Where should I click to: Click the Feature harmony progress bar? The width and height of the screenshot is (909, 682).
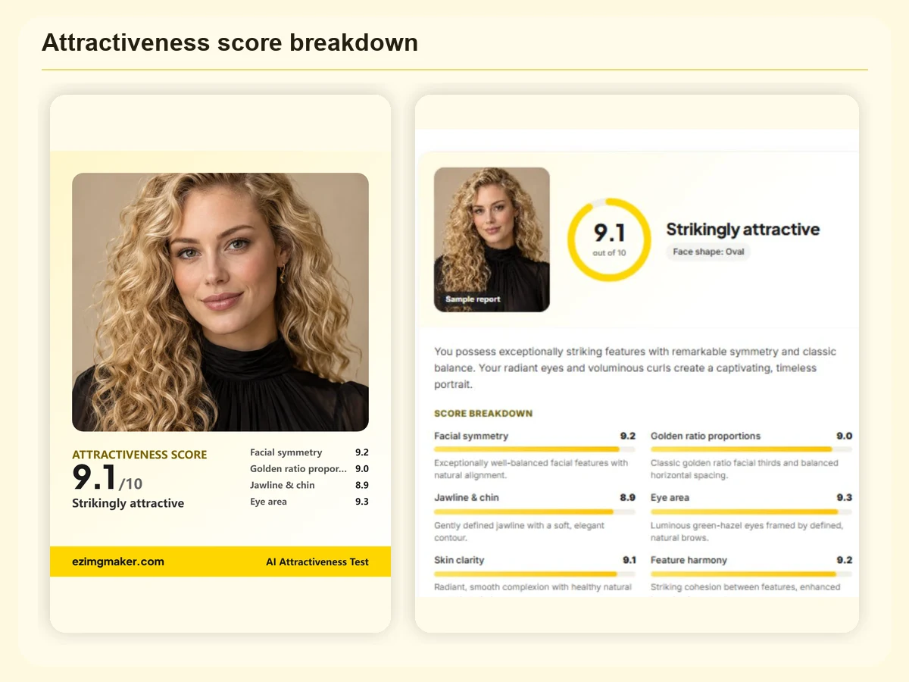point(751,574)
